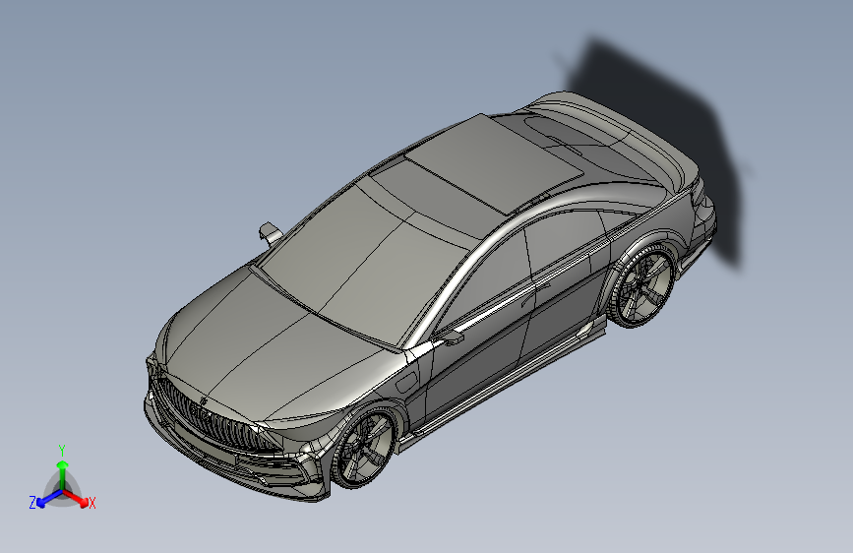853x553 pixels.
Task: Click the red X axis of the triad
Action: (x=79, y=499)
